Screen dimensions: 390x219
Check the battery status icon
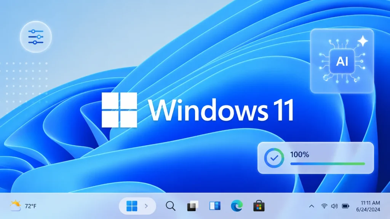[345, 206]
